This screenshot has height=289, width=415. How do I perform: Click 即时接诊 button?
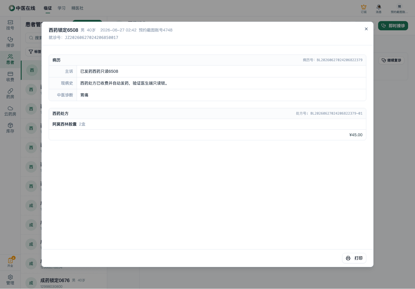point(393,26)
